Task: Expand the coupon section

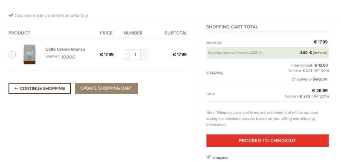Action: pyautogui.click(x=220, y=158)
